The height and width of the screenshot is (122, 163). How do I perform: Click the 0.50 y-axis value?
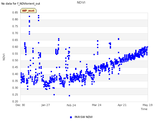[x=15, y=60]
